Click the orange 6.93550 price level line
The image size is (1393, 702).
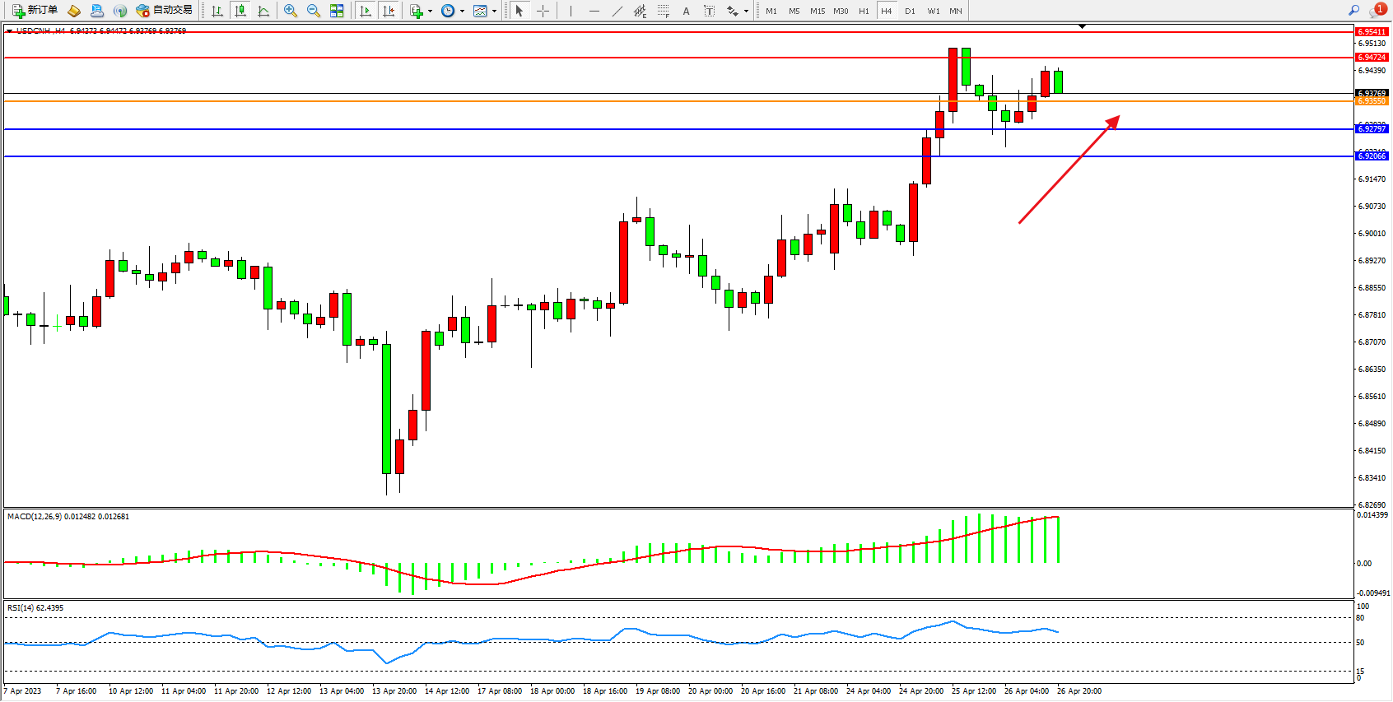659,101
